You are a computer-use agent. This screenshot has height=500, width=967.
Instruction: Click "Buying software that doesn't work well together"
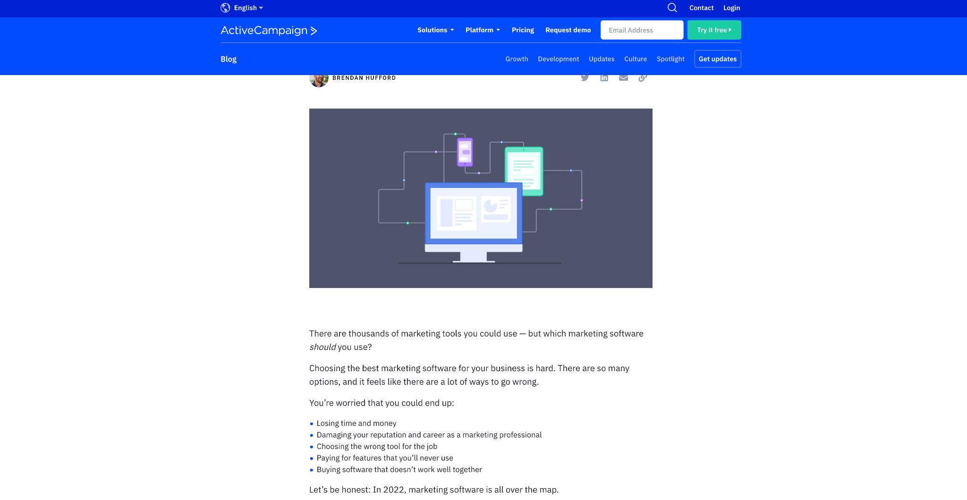tap(399, 470)
